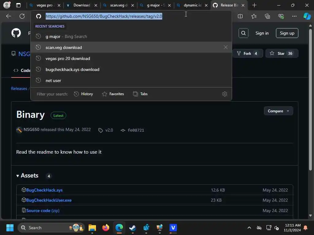Go to Releases breadcrumb link
Viewport: 314px width, 235px height.
pos(19,88)
